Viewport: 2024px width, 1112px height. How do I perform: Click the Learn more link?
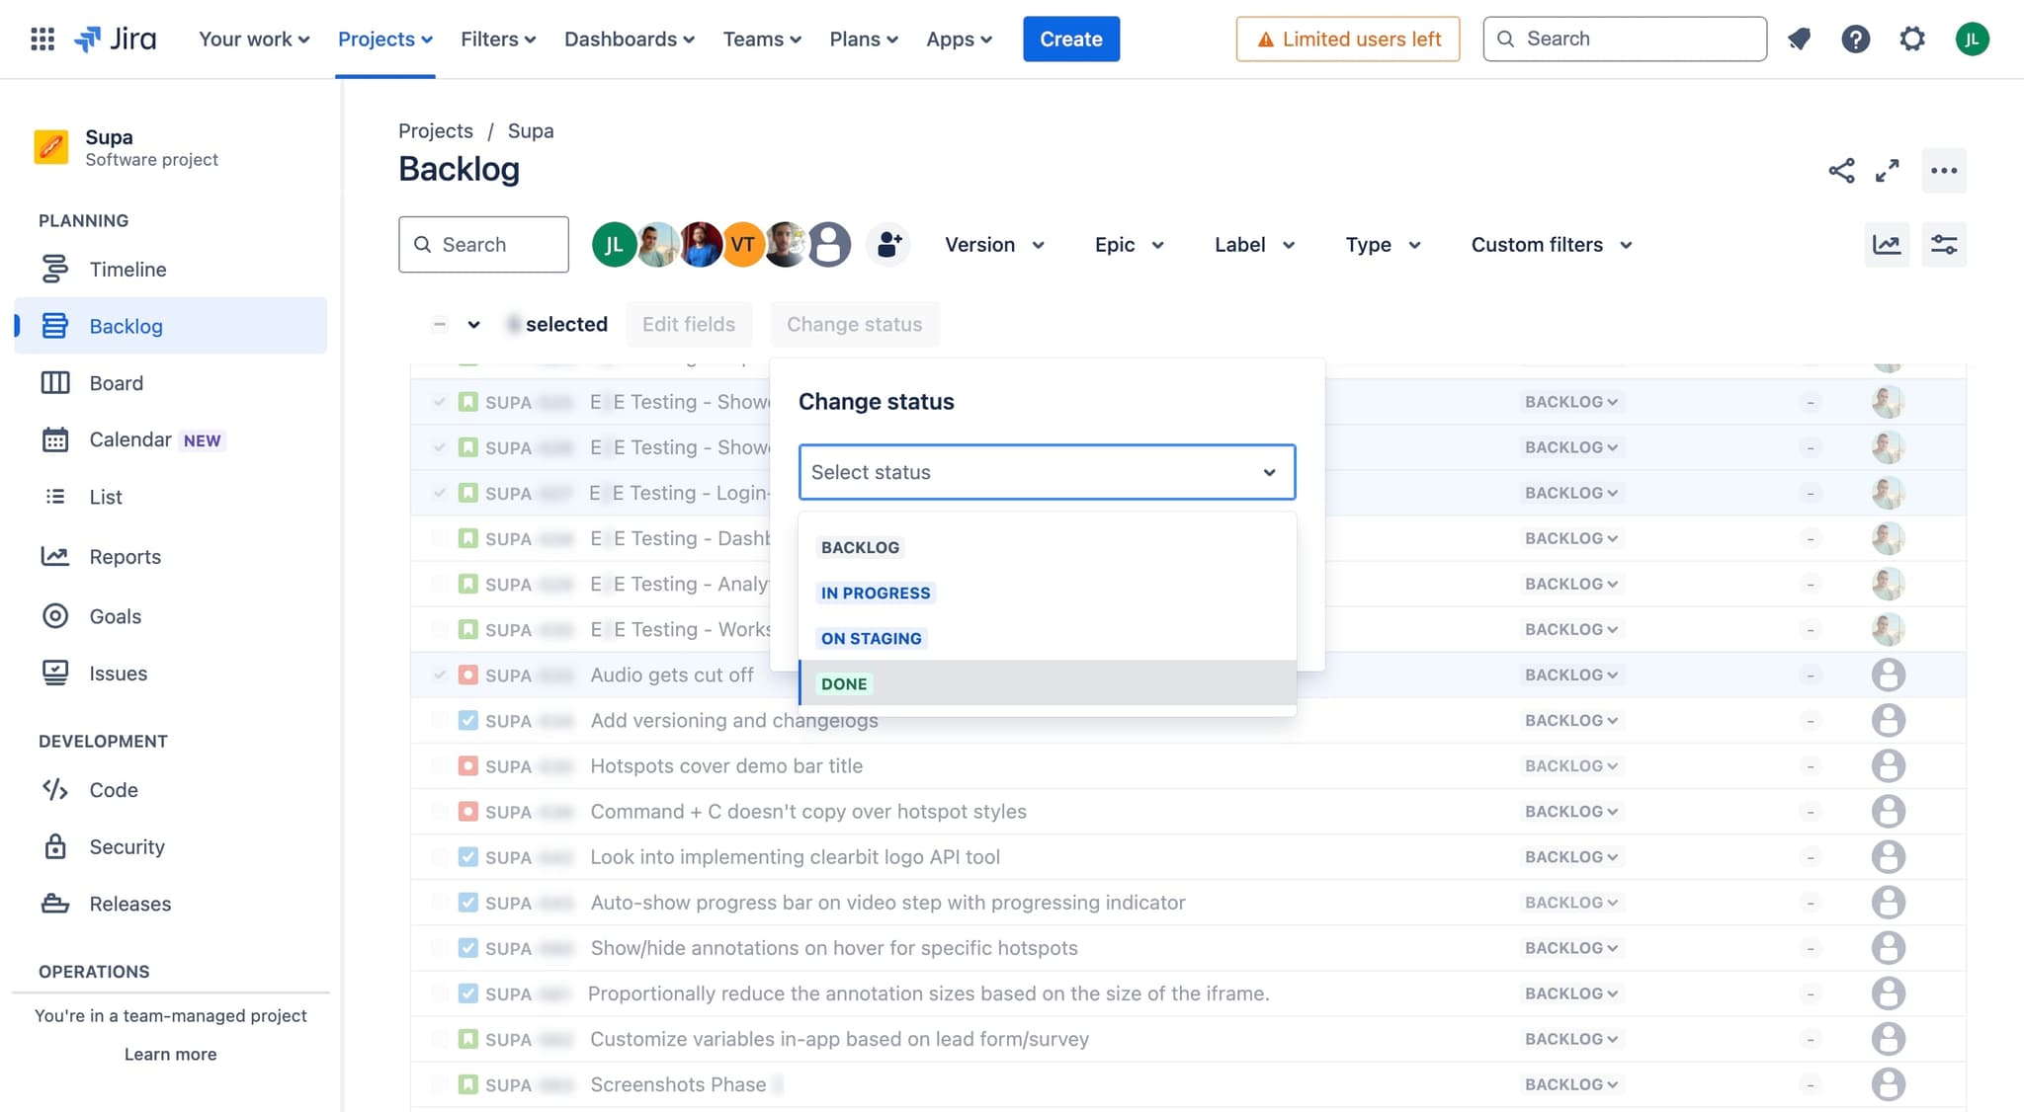coord(170,1054)
